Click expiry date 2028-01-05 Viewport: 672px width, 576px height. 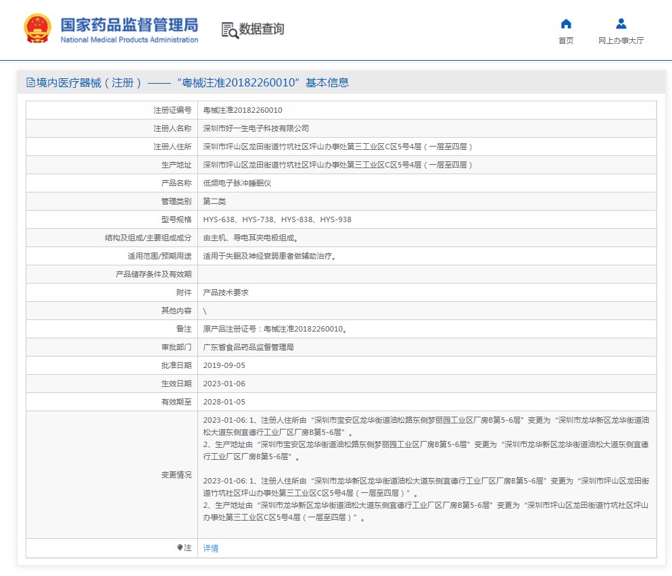click(x=224, y=402)
